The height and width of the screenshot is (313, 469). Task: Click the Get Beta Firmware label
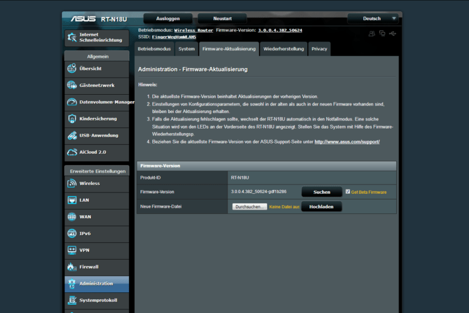pos(369,192)
